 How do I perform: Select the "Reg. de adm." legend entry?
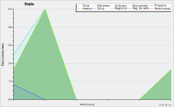(141, 8)
